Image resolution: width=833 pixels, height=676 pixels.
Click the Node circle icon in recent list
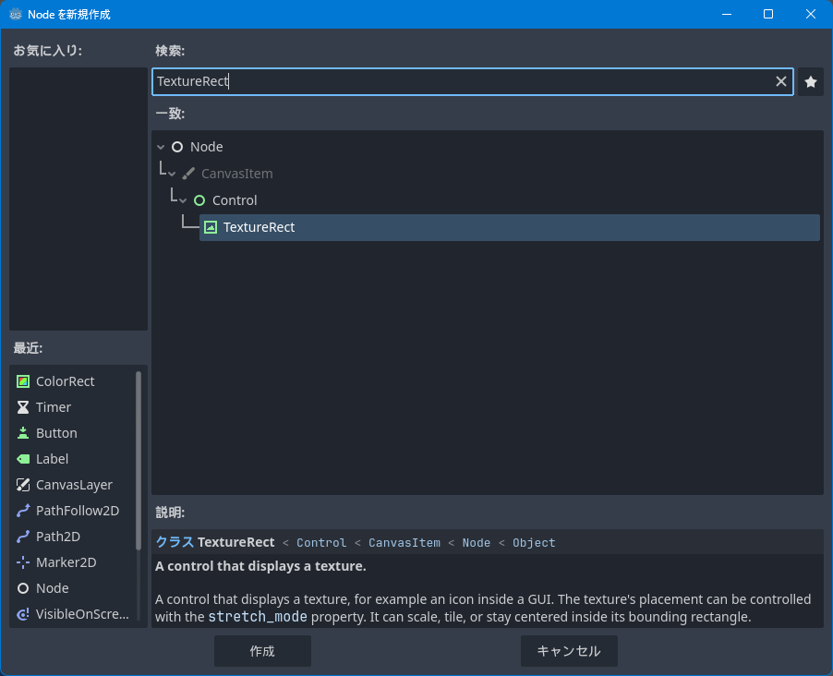point(23,588)
